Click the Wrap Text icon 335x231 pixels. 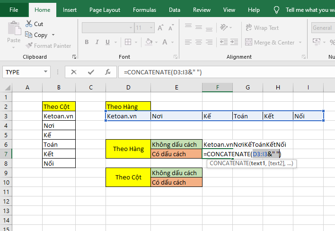click(x=248, y=28)
